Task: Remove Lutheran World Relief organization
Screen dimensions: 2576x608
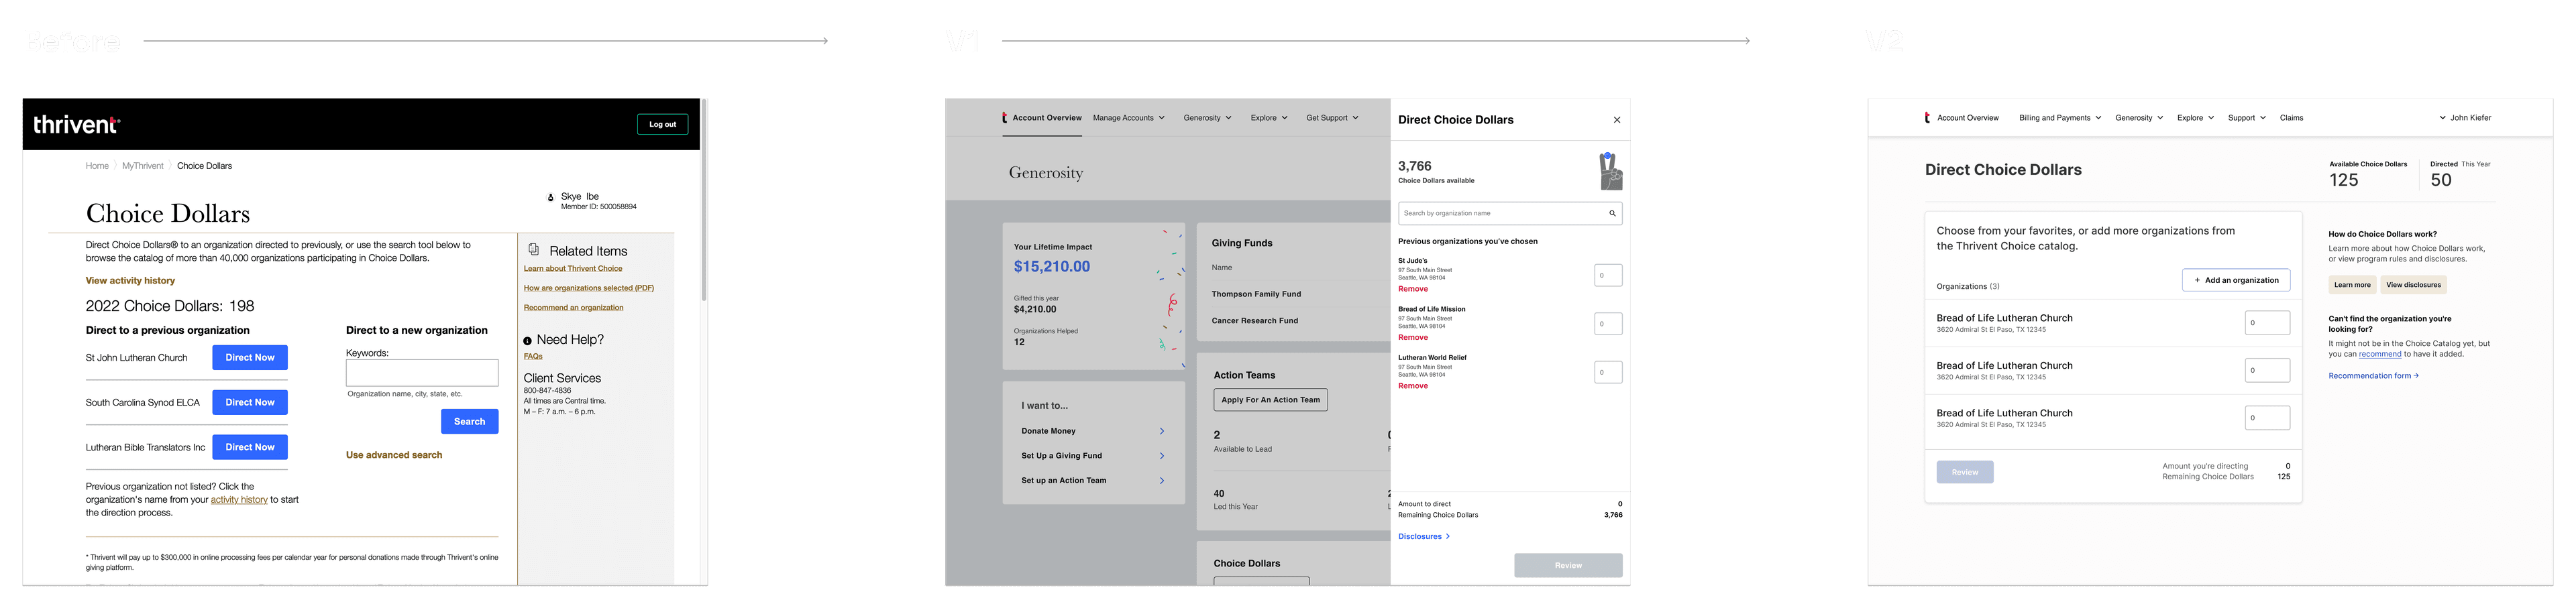Action: [1413, 386]
